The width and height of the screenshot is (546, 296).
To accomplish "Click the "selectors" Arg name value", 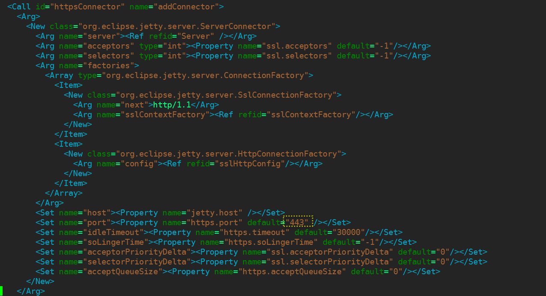I will (109, 56).
